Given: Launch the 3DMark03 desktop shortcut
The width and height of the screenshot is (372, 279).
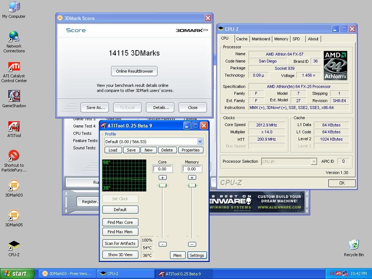Looking at the screenshot, I should click(14, 186).
